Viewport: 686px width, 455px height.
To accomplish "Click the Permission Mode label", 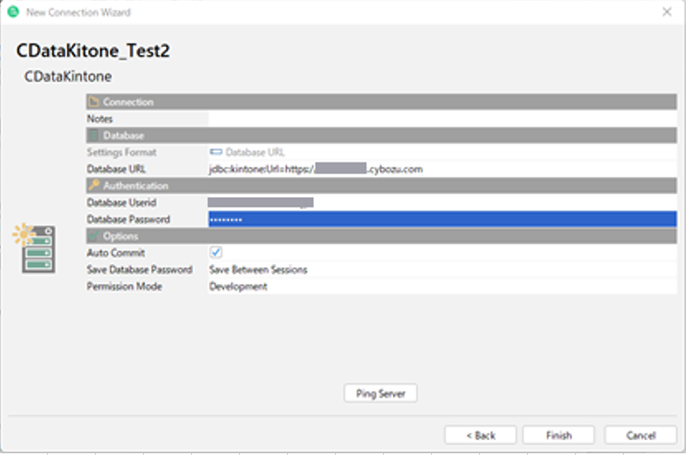I will pyautogui.click(x=124, y=286).
